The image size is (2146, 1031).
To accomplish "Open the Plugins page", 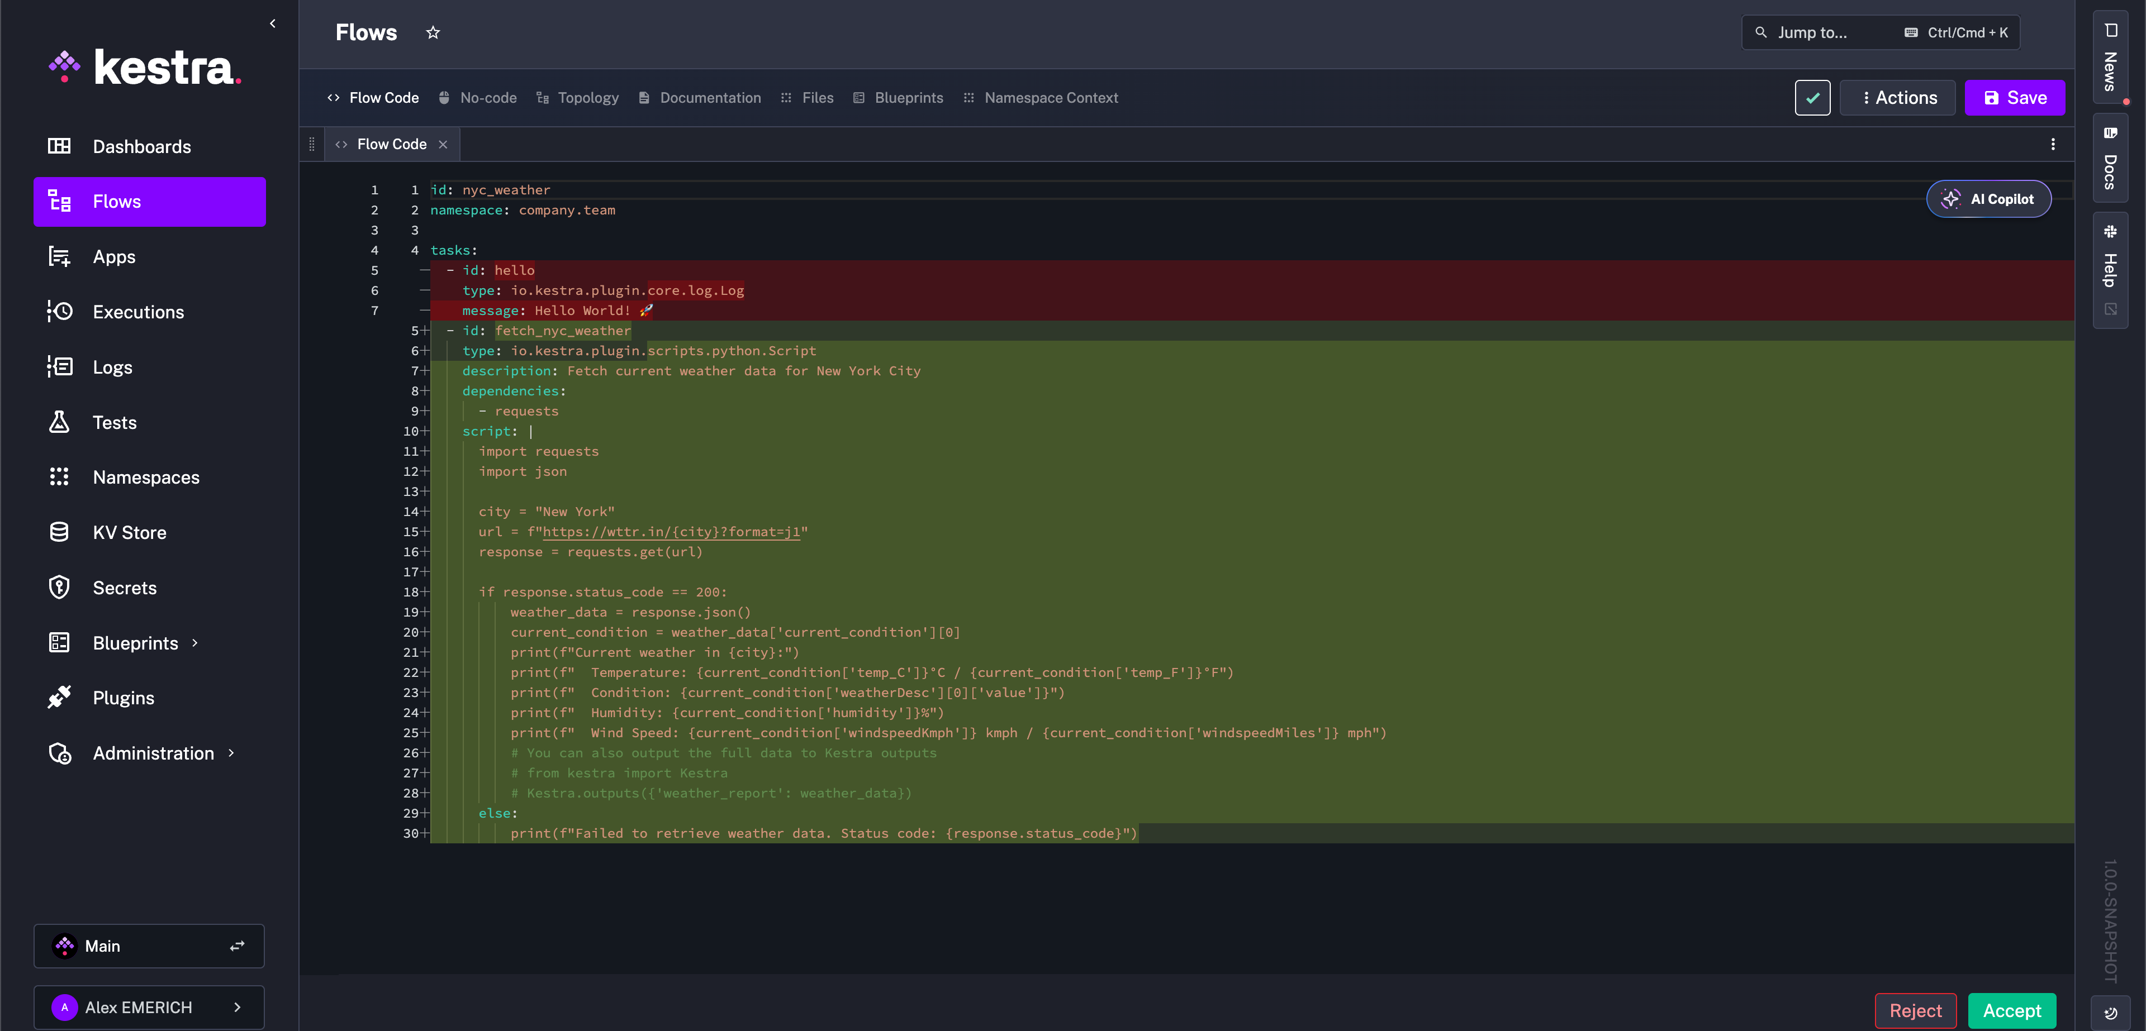I will tap(124, 699).
